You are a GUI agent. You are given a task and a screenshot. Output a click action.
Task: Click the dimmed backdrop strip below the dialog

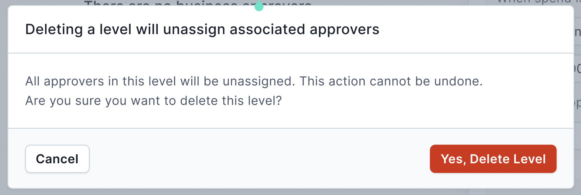click(290, 192)
